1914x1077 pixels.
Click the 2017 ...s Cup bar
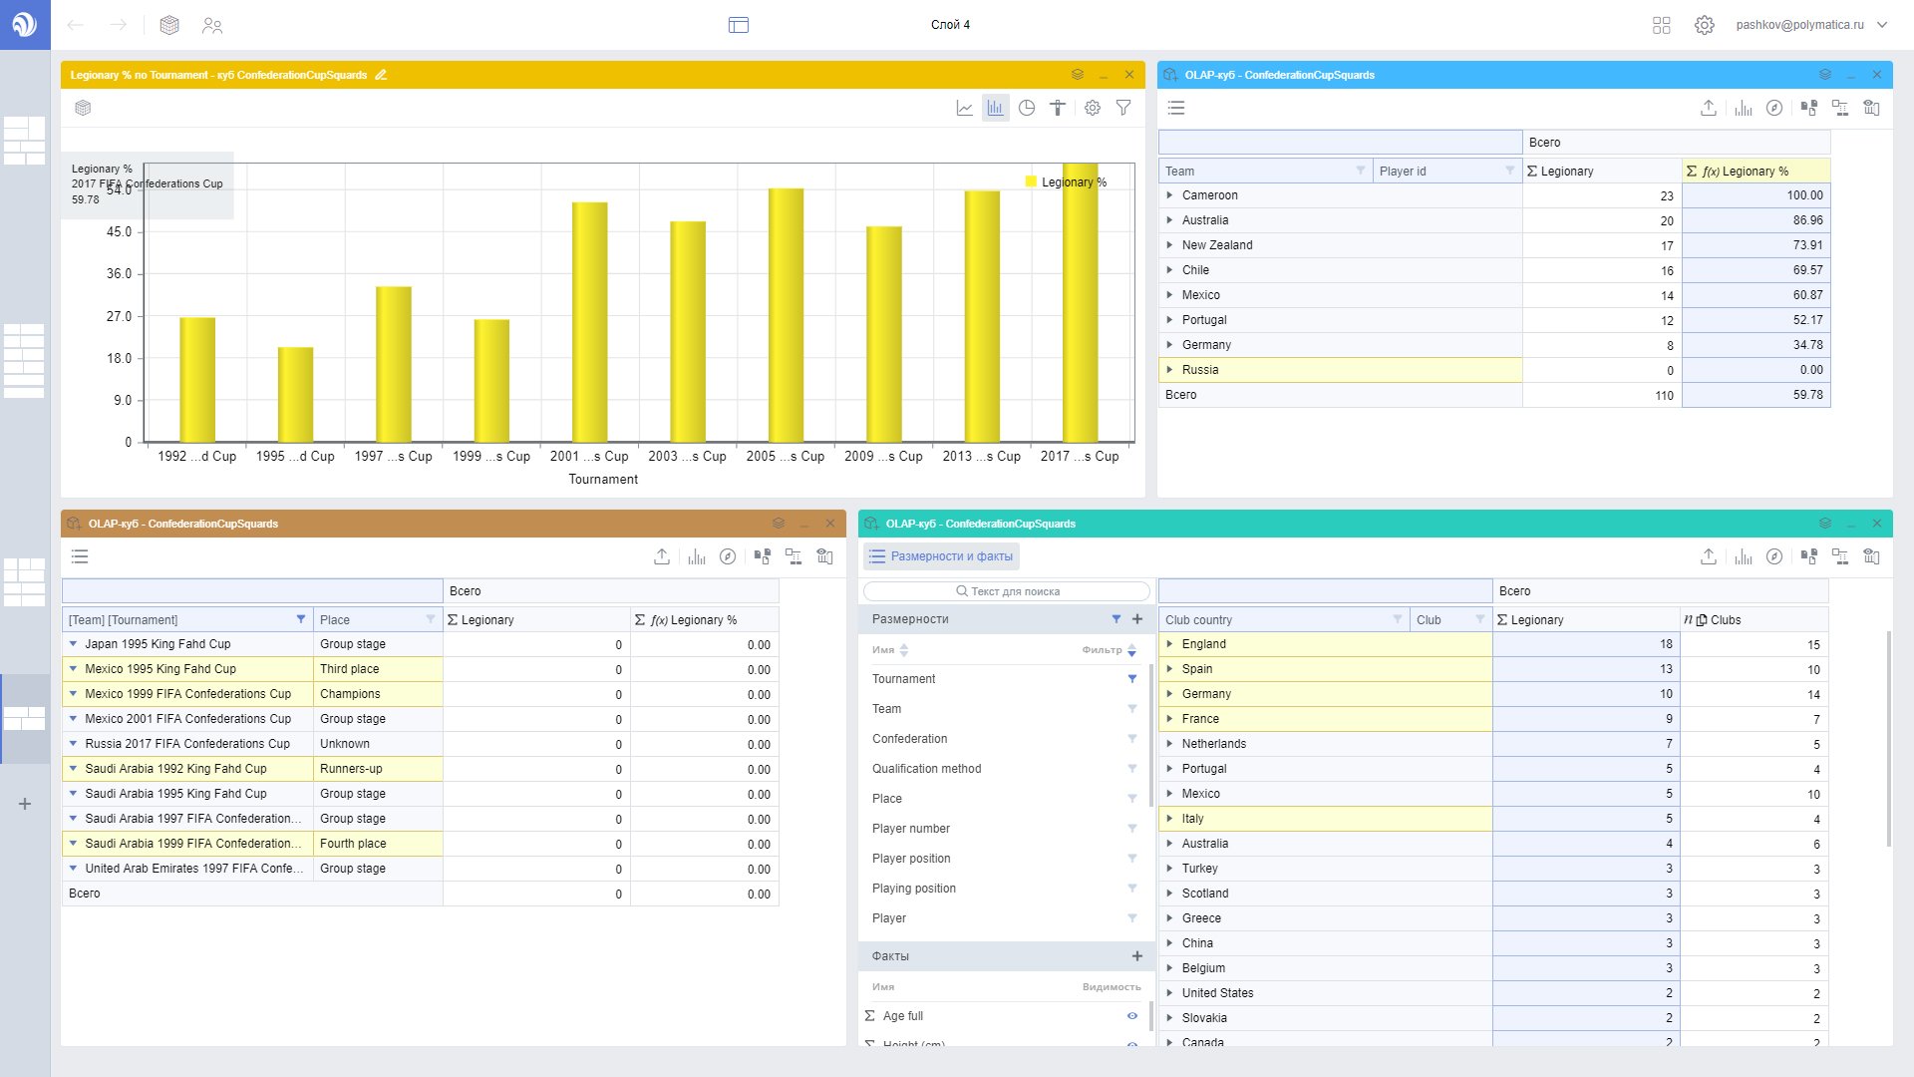pyautogui.click(x=1080, y=302)
